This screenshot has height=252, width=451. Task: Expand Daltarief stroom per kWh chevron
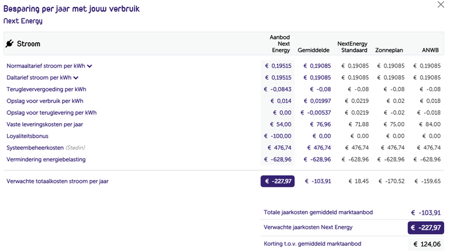[x=76, y=78]
